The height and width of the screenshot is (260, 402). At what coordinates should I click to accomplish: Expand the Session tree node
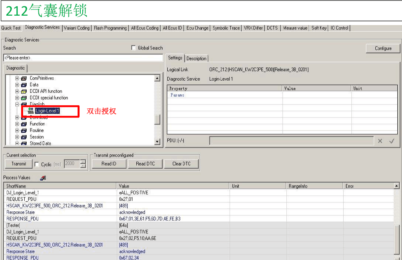click(x=17, y=137)
